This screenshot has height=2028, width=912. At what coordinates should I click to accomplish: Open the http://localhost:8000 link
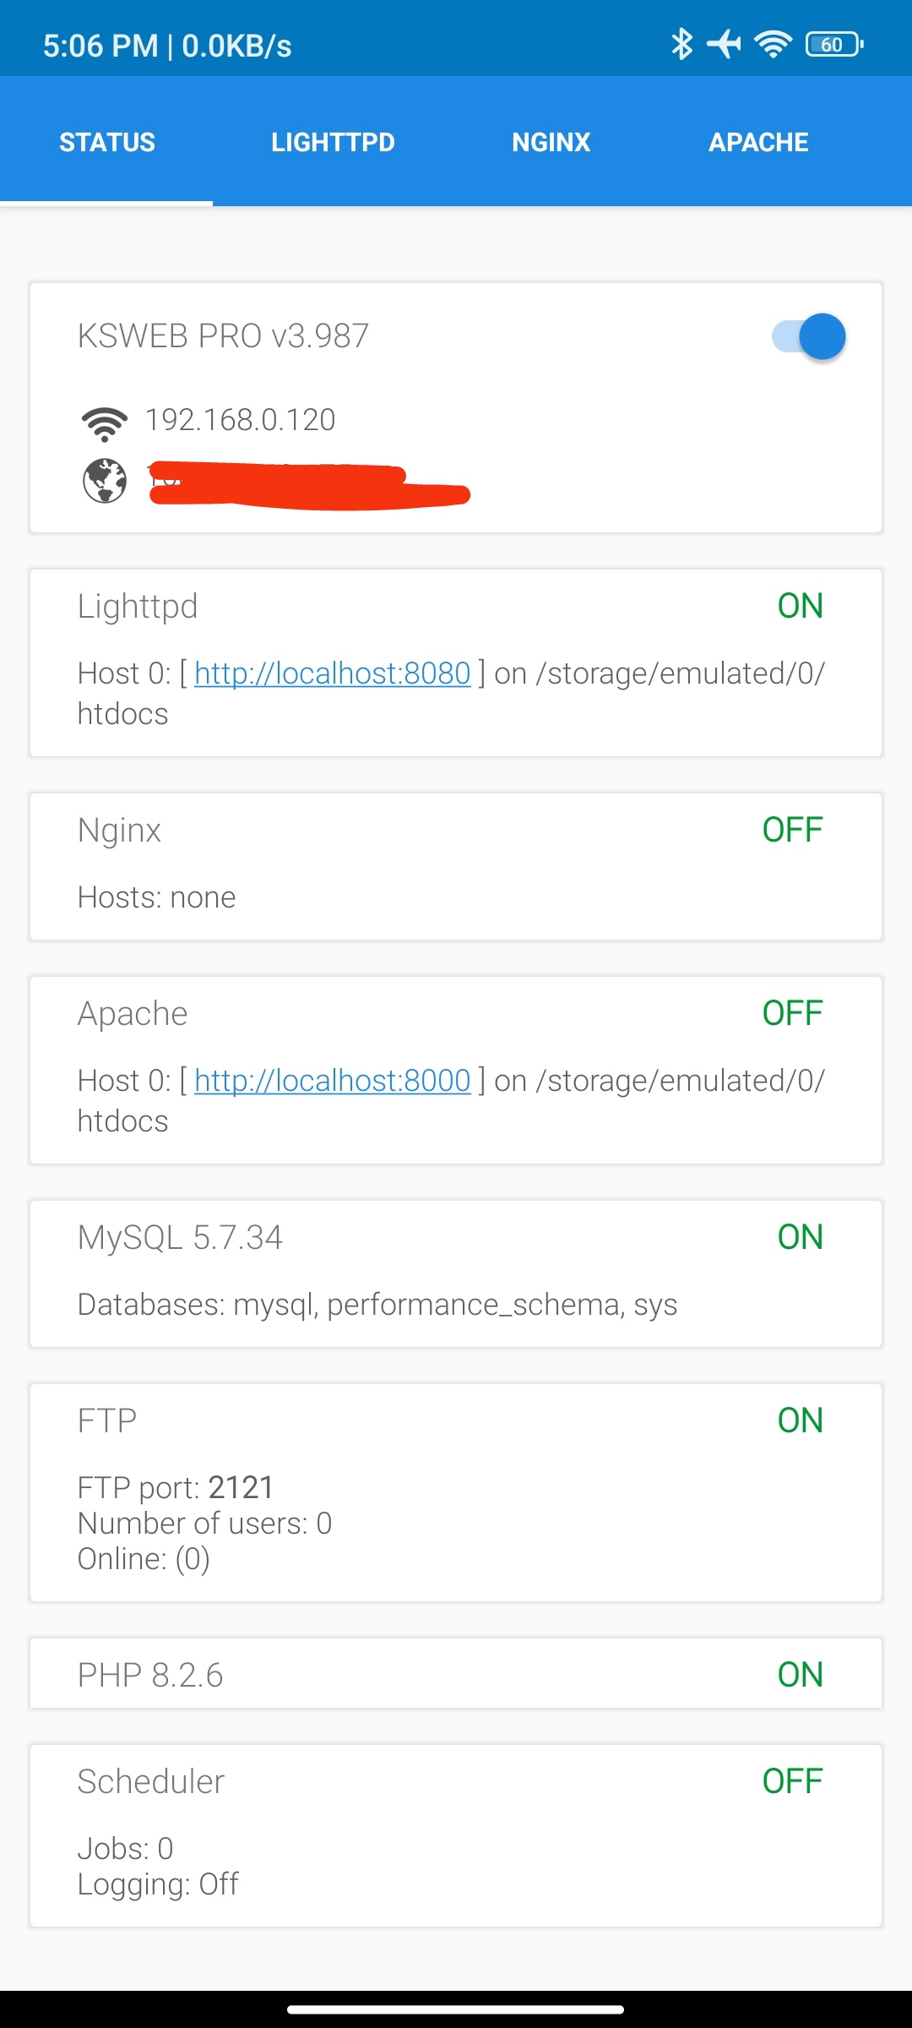point(333,1081)
